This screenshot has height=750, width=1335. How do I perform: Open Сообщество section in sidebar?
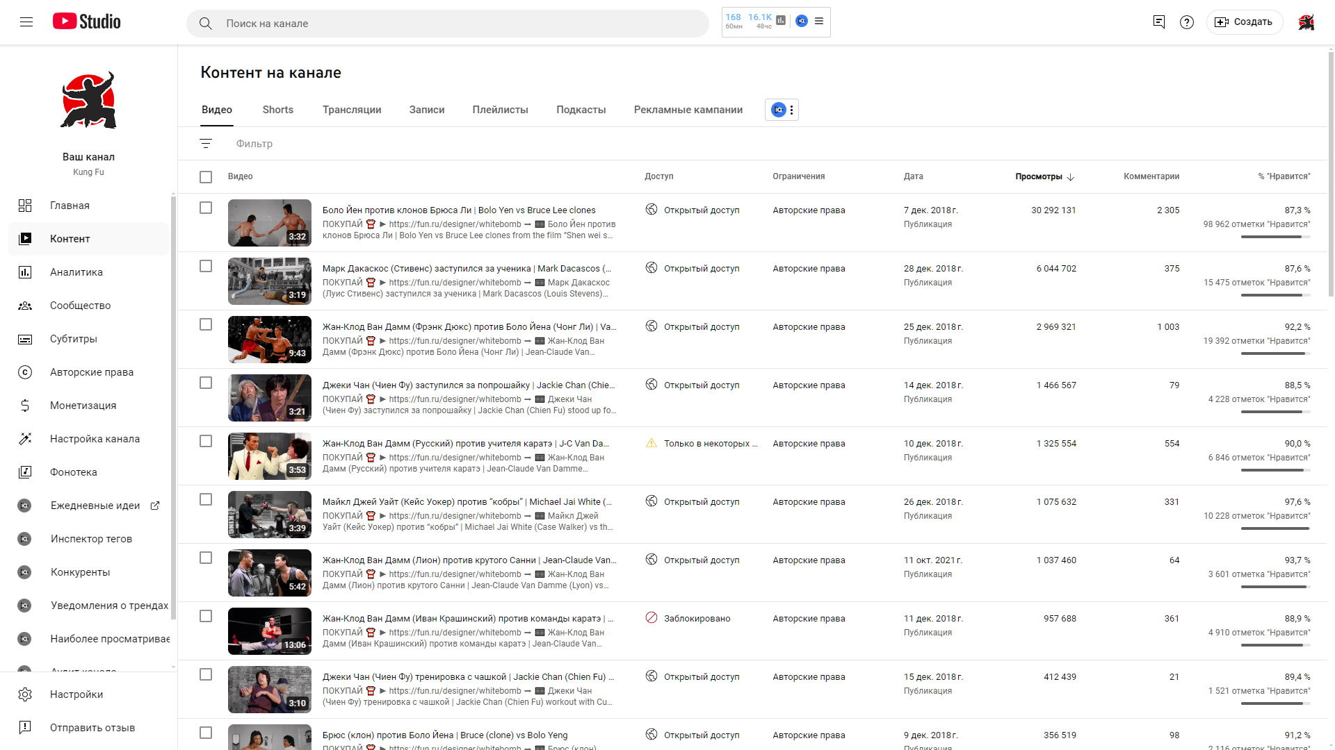tap(88, 306)
